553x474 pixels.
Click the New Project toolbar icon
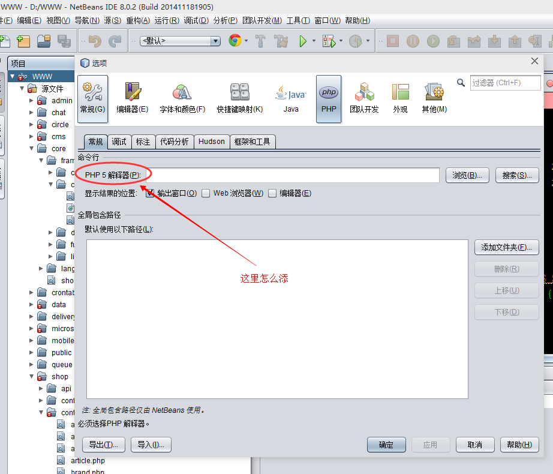[x=23, y=41]
